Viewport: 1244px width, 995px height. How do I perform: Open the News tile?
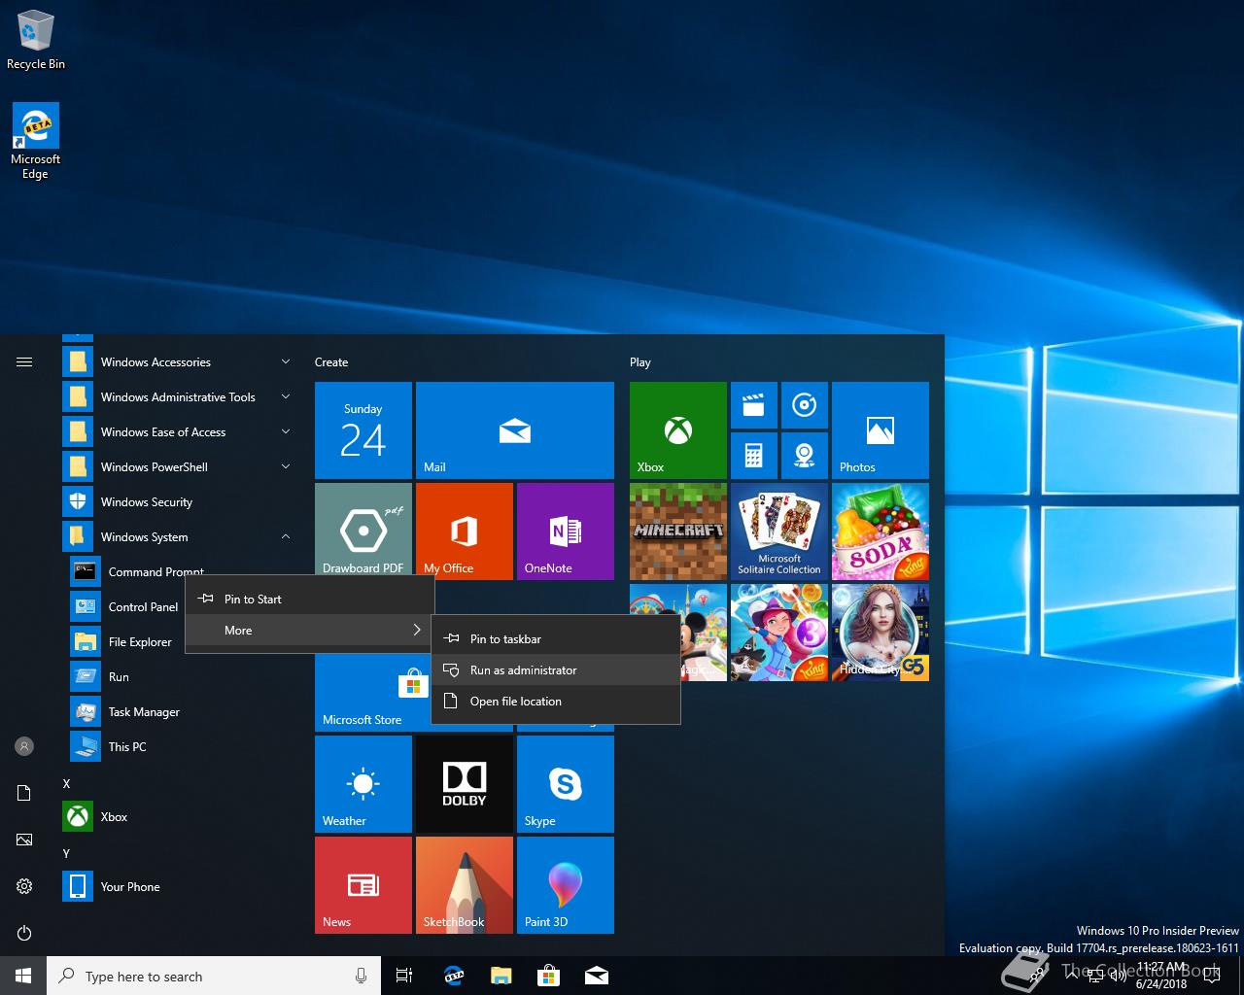[x=363, y=885]
